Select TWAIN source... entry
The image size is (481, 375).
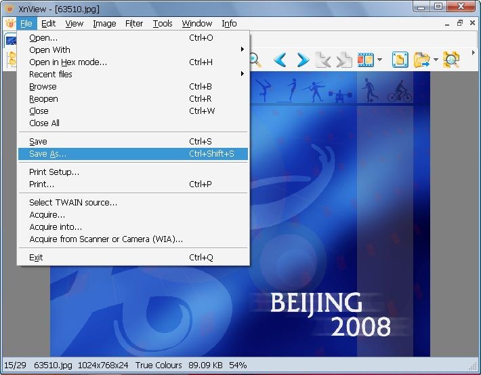(133, 202)
